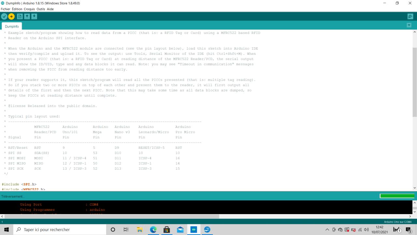Image resolution: width=417 pixels, height=235 pixels.
Task: Open File Explorer from the taskbar
Action: (140, 230)
